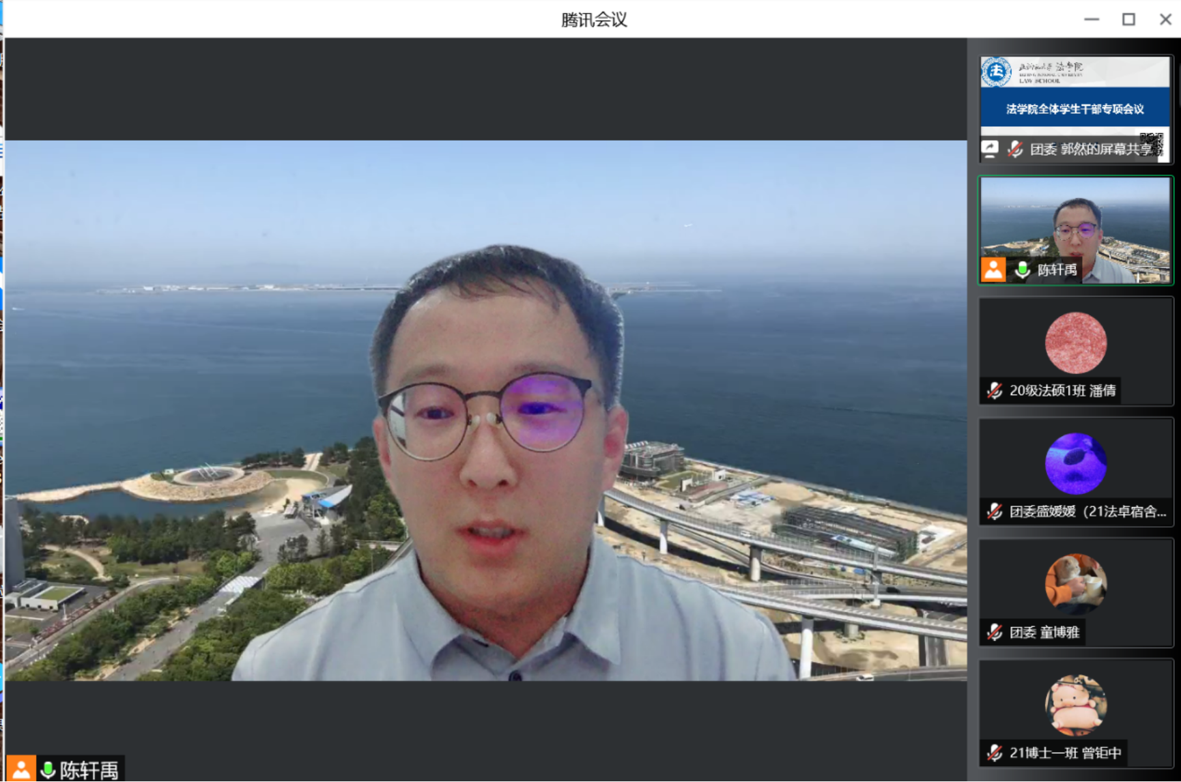
Task: Click muted microphone icon for 21博士一班 曾钜中
Action: click(995, 753)
